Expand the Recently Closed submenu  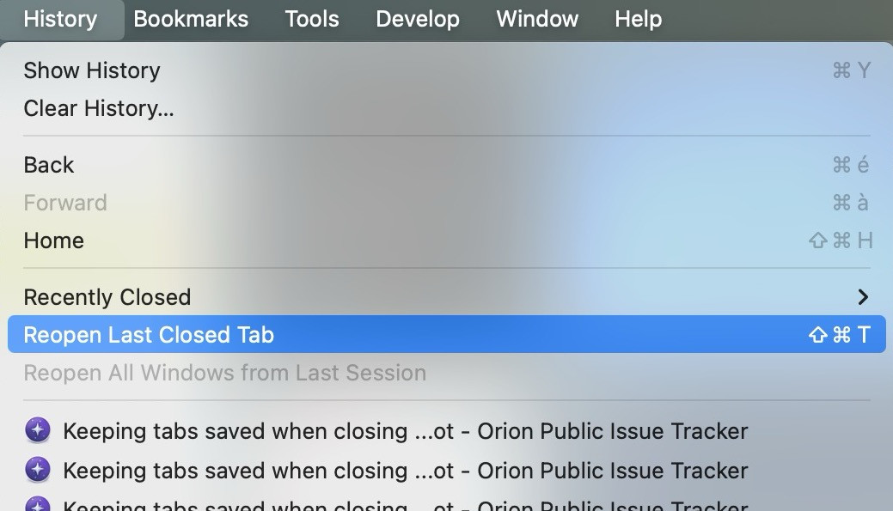107,297
